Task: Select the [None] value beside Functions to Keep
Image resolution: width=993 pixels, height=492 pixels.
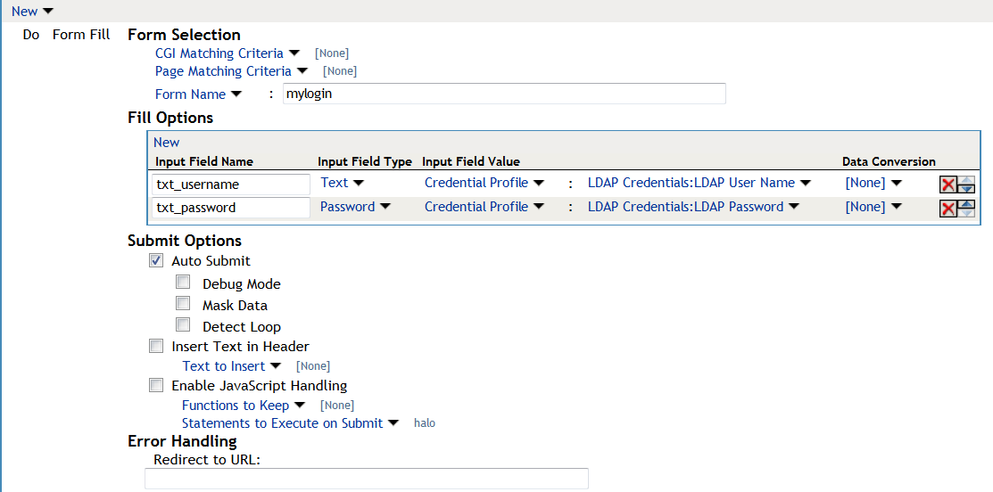Action: tap(337, 406)
